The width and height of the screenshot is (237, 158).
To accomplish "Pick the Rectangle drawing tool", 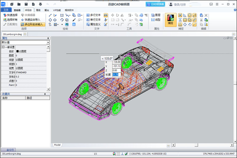I will (x=62, y=15).
